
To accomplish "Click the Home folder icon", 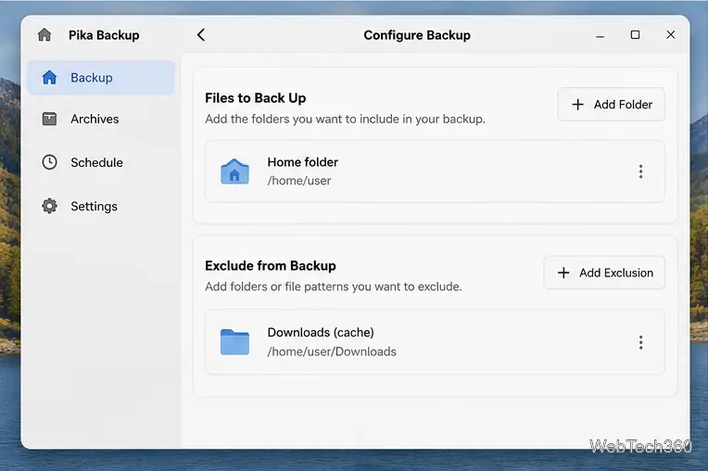I will coord(234,172).
